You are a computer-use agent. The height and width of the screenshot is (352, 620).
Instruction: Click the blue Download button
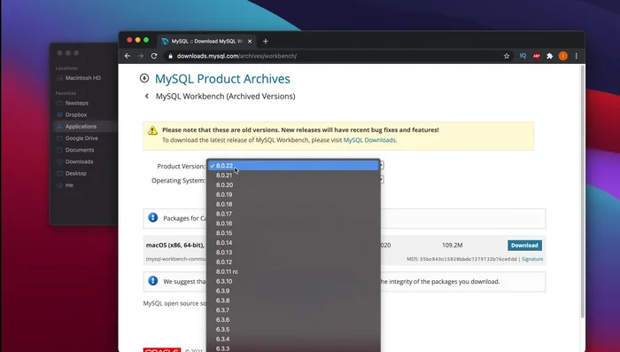tap(524, 245)
